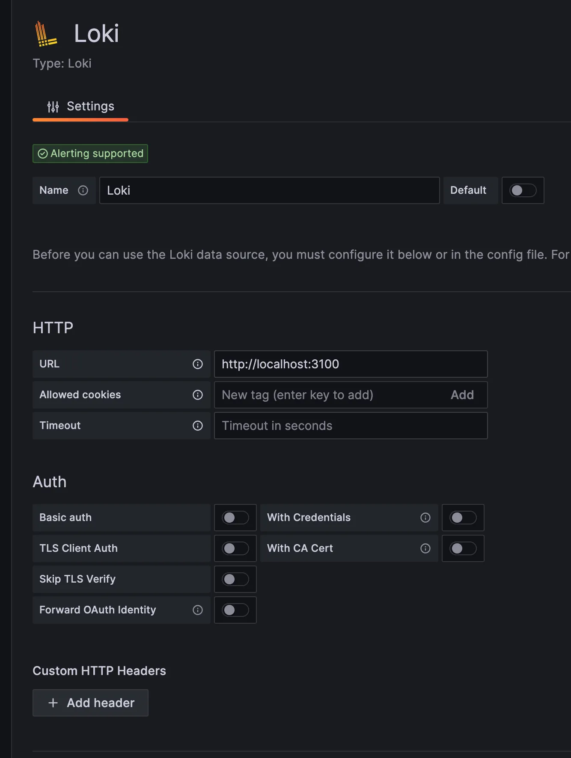The image size is (571, 758).
Task: Toggle Skip TLS Verify
Action: [x=235, y=579]
